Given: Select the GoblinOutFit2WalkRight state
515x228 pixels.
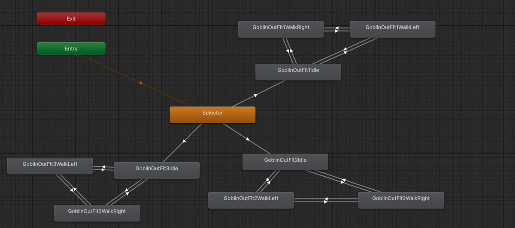Looking at the screenshot, I should coord(401,200).
